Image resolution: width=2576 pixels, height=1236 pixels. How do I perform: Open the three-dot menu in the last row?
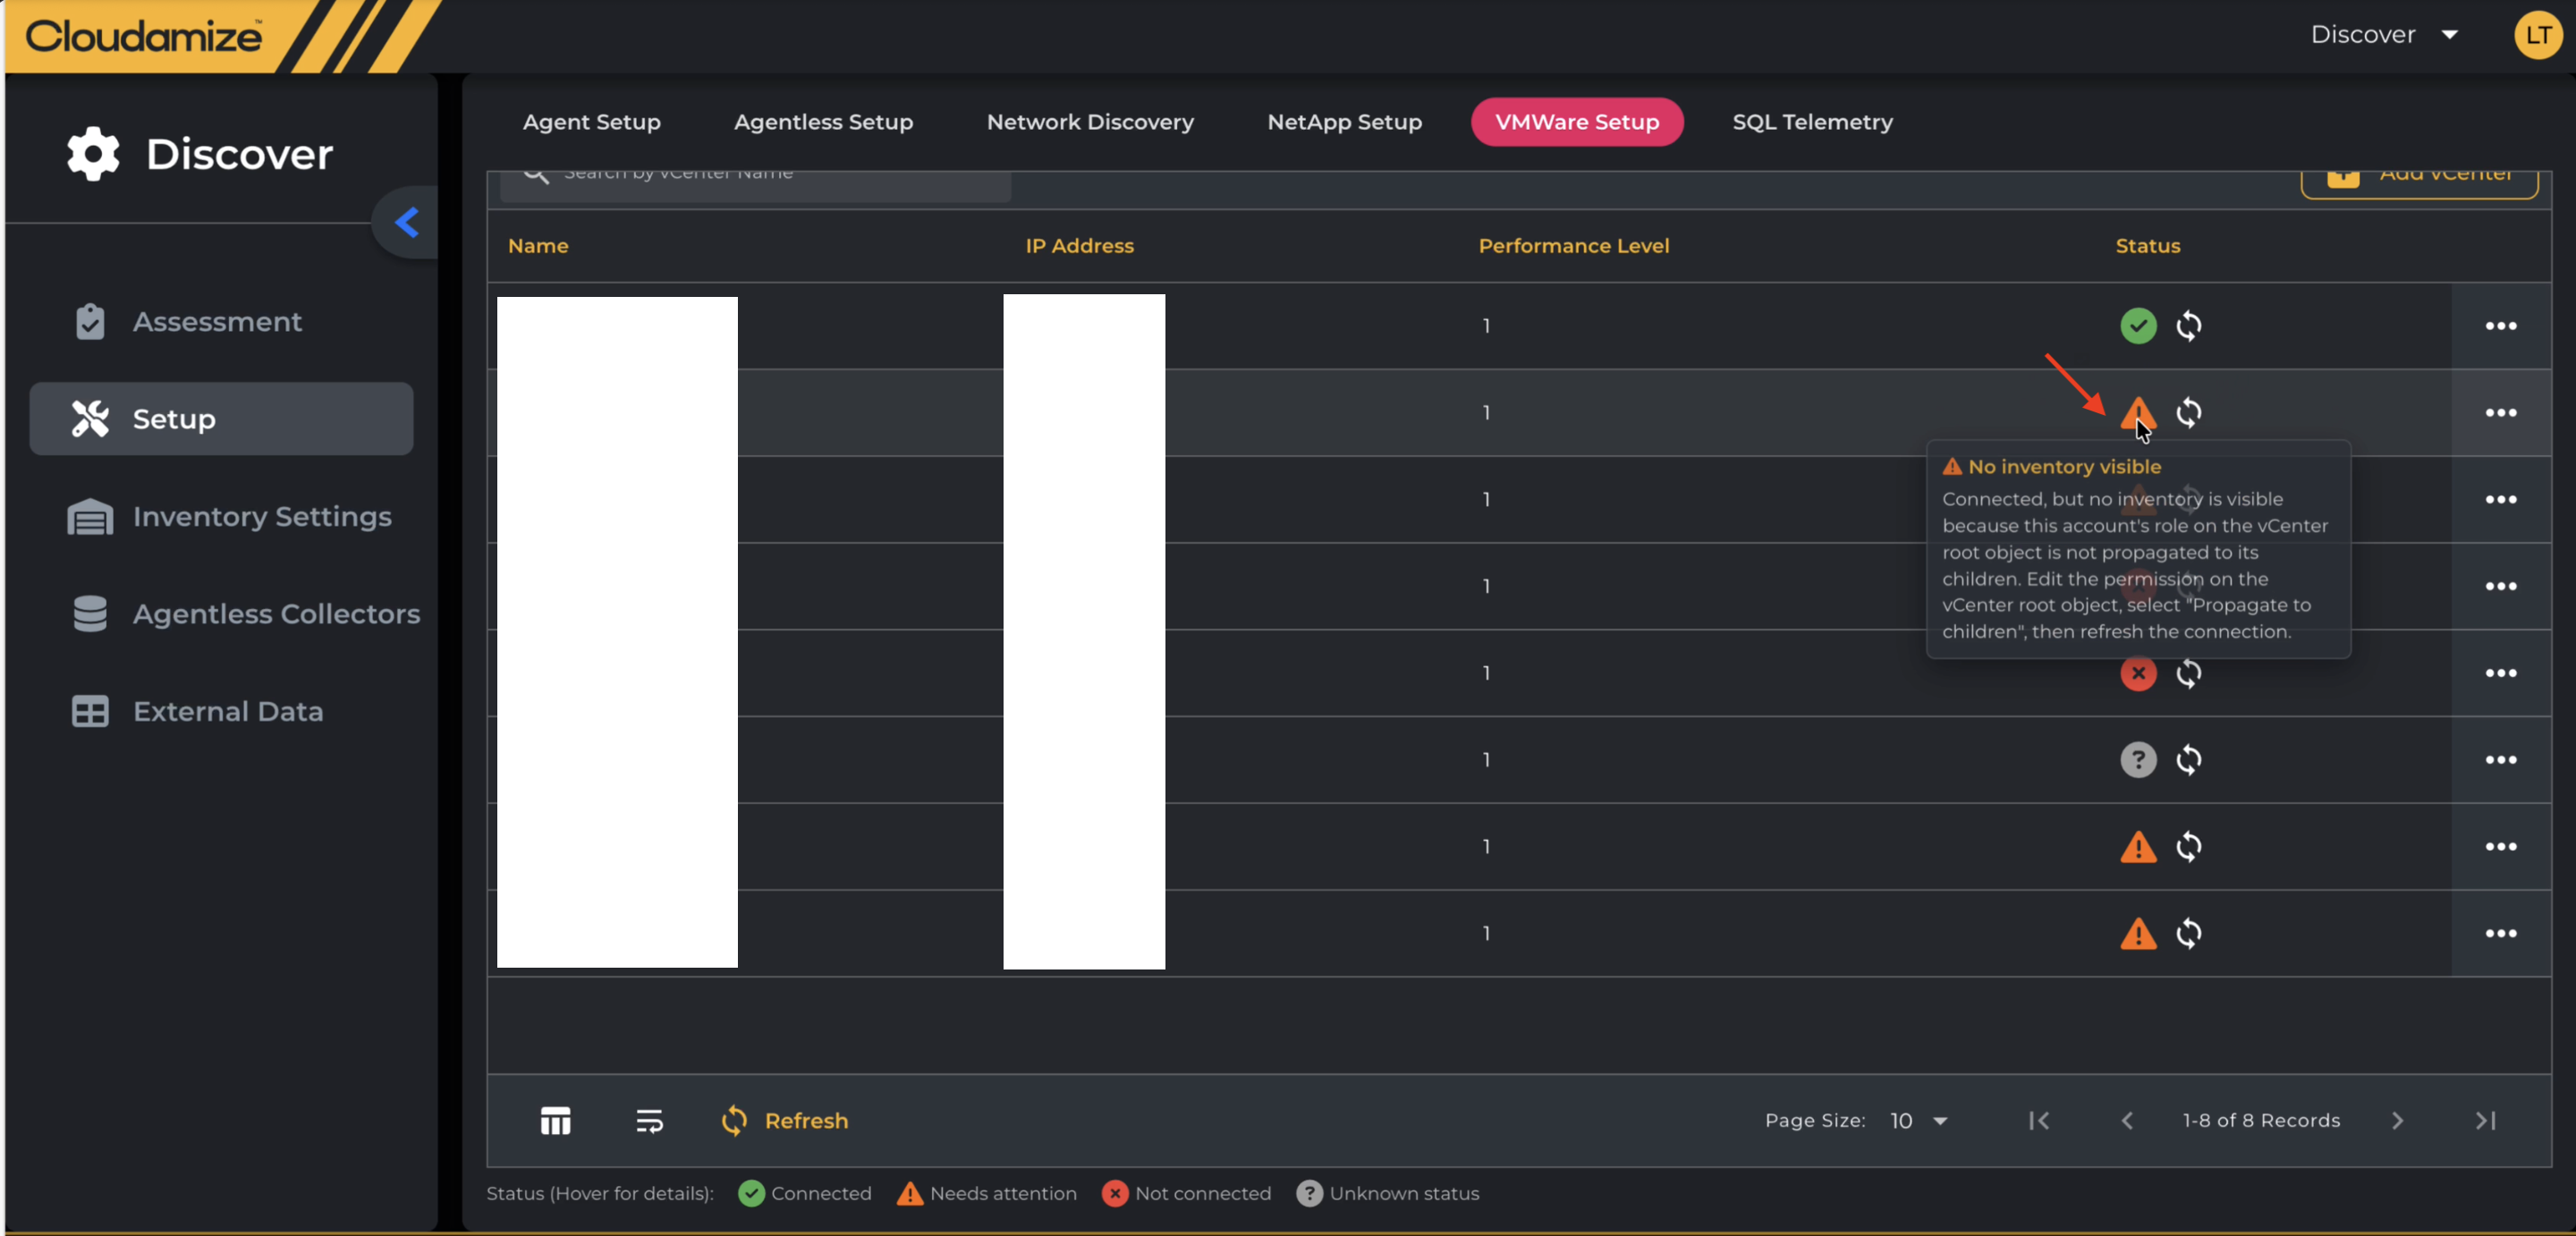coord(2500,934)
